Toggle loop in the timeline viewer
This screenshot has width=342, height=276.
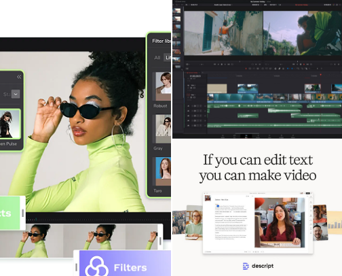click(311, 64)
